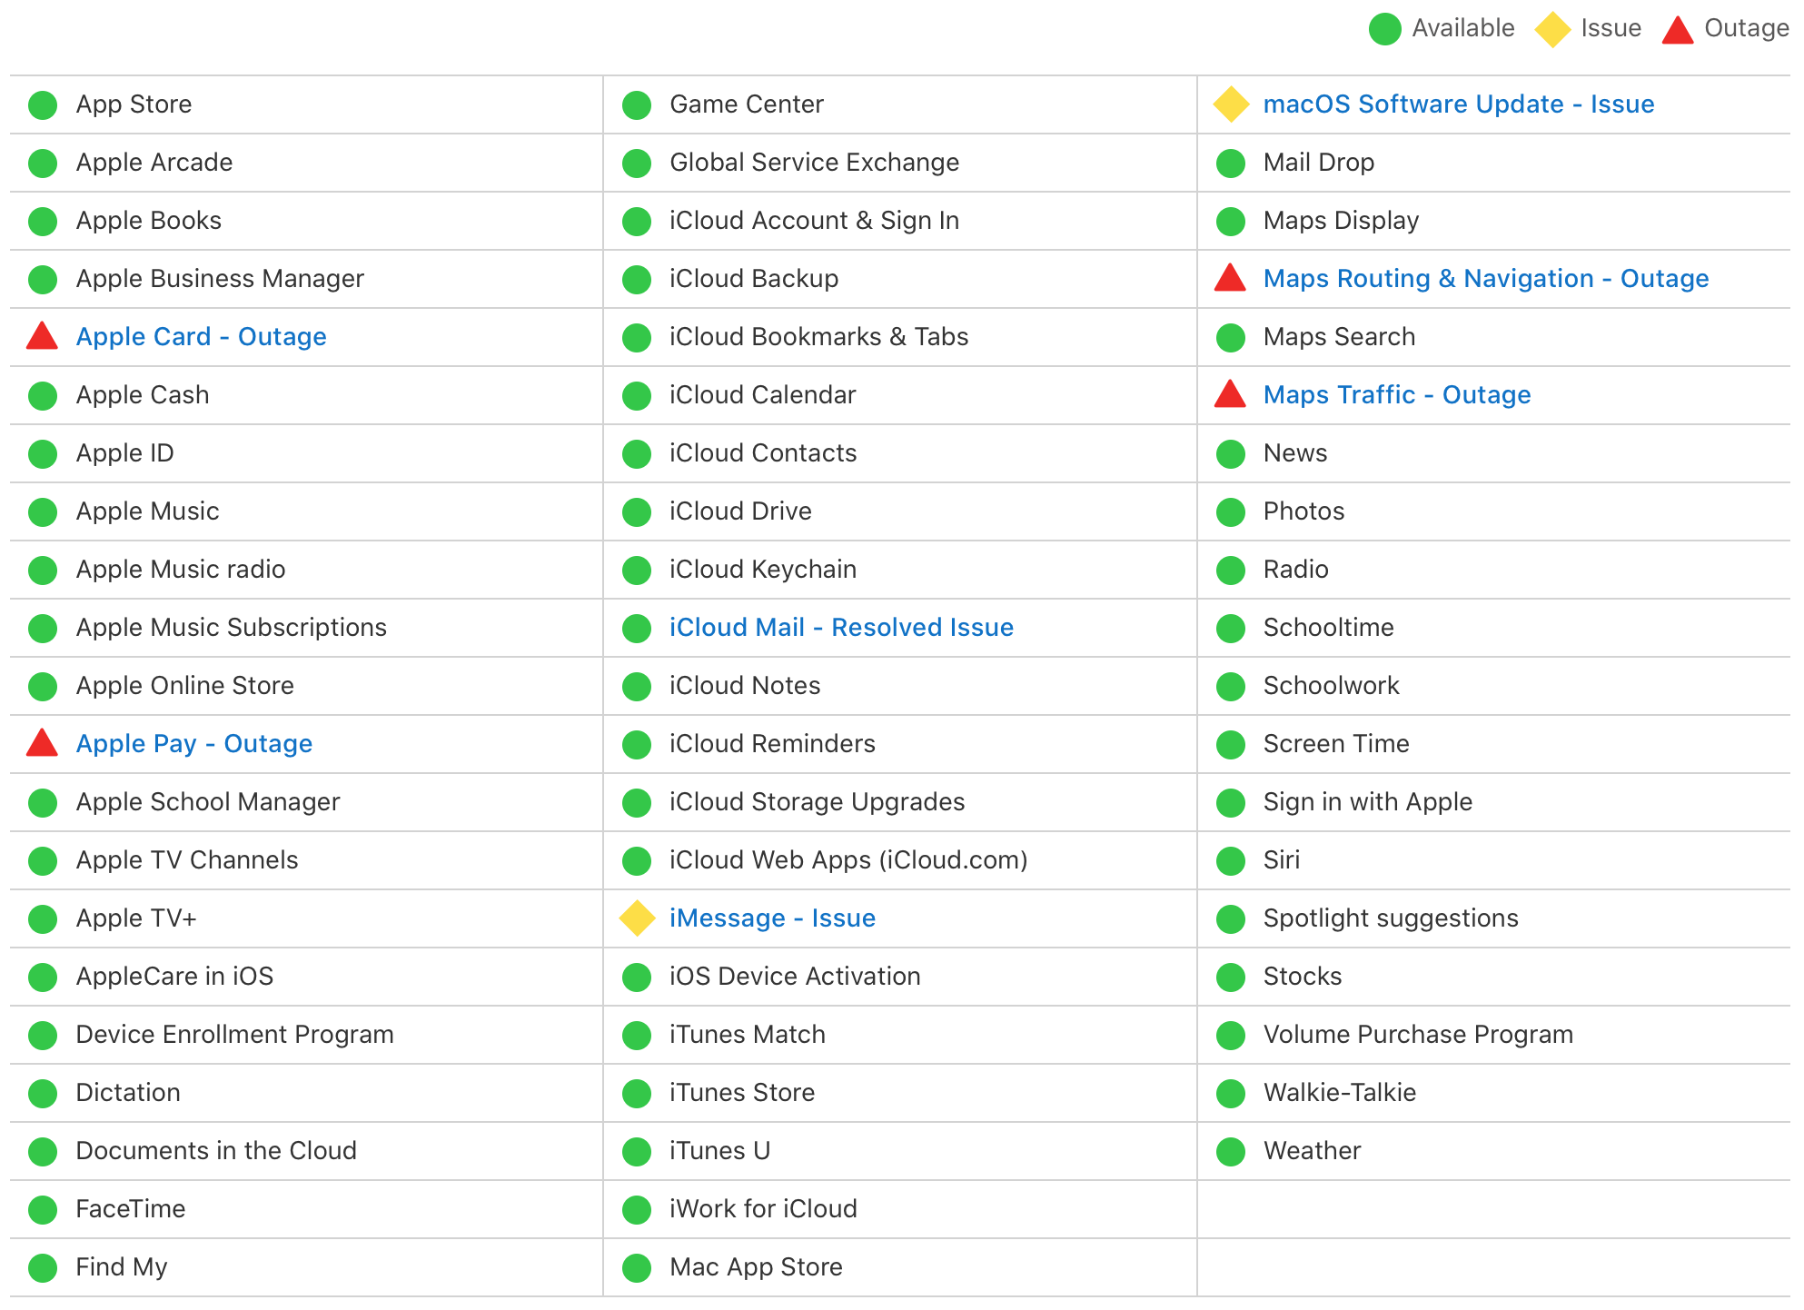Open Maps Routing & Navigation - Outage link
1804x1310 pixels.
click(1485, 279)
